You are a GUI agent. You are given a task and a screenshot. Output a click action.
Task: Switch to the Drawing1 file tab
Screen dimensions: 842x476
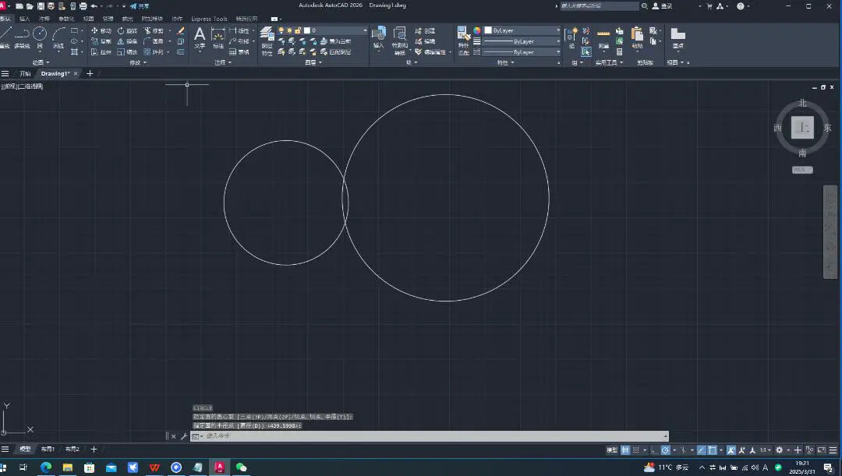tap(55, 73)
